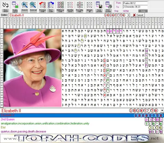Select the Elul code row

coord(82,127)
